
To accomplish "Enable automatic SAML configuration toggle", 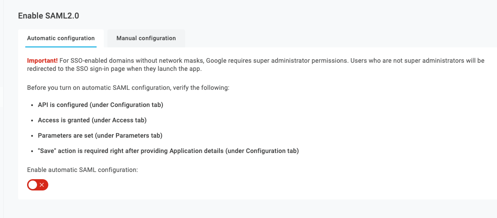I will pyautogui.click(x=38, y=185).
